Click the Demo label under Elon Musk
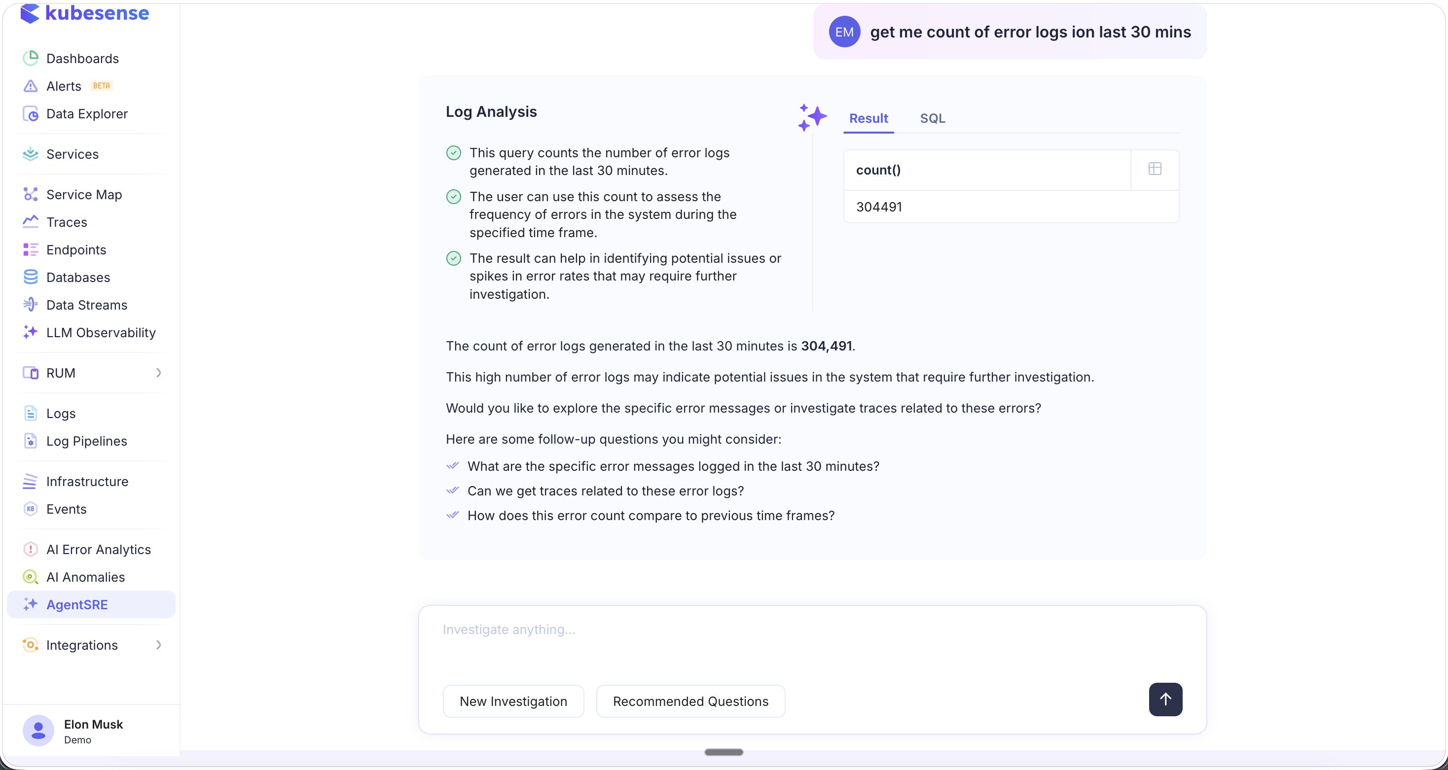The image size is (1448, 770). pos(77,739)
